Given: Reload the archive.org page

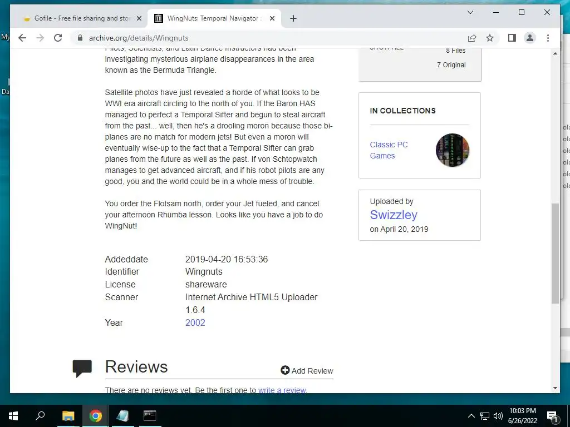Looking at the screenshot, I should (x=58, y=38).
